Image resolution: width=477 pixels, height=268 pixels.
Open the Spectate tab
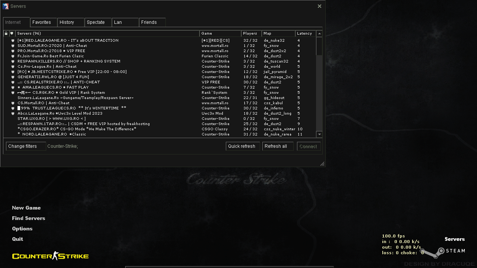(x=98, y=22)
